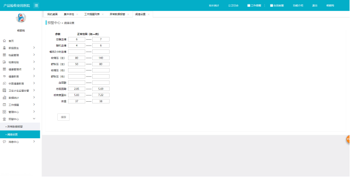The image size is (350, 177).
Task: Close the 工作提醒列表 tab
Action: click(103, 14)
